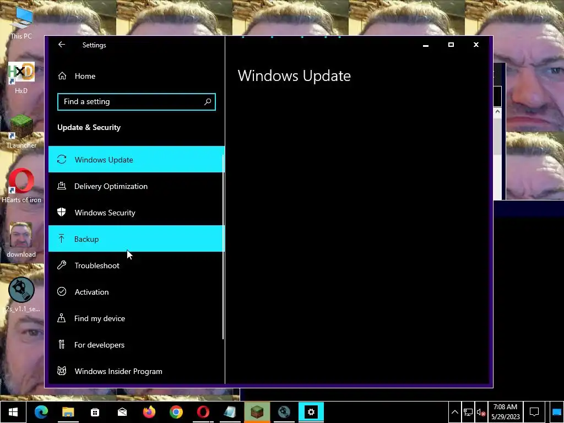Click the Windows Security shield icon

click(x=62, y=212)
